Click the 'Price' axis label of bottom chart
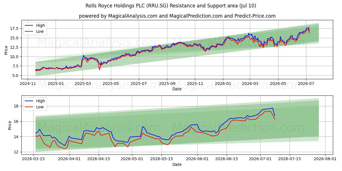This screenshot has height=171, width=342. (10, 125)
